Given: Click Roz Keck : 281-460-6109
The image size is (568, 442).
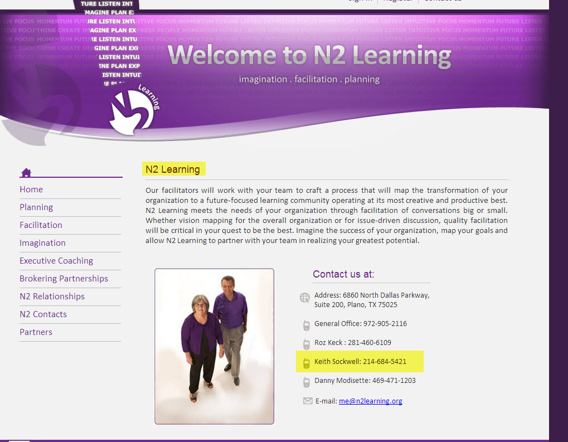Looking at the screenshot, I should 353,342.
